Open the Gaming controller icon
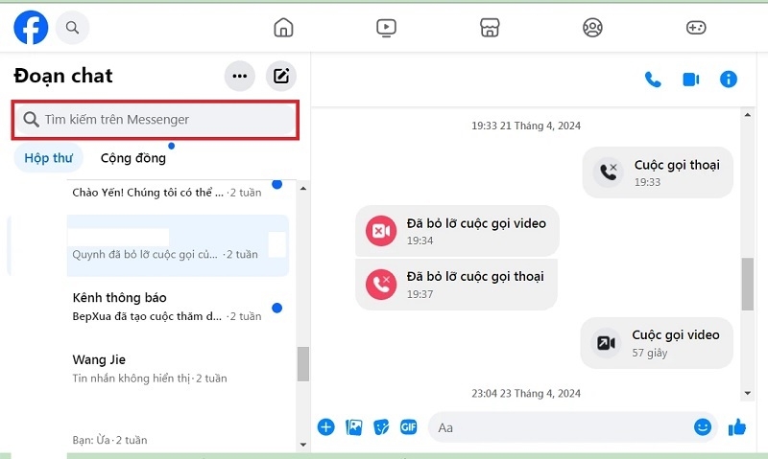The image size is (768, 459). coord(696,28)
